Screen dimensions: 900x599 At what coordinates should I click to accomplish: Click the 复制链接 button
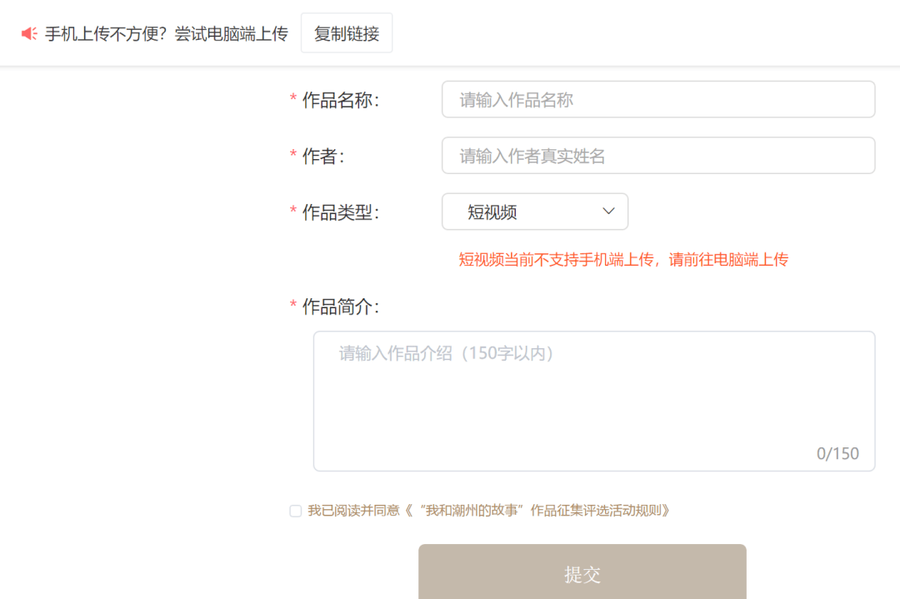tap(347, 33)
